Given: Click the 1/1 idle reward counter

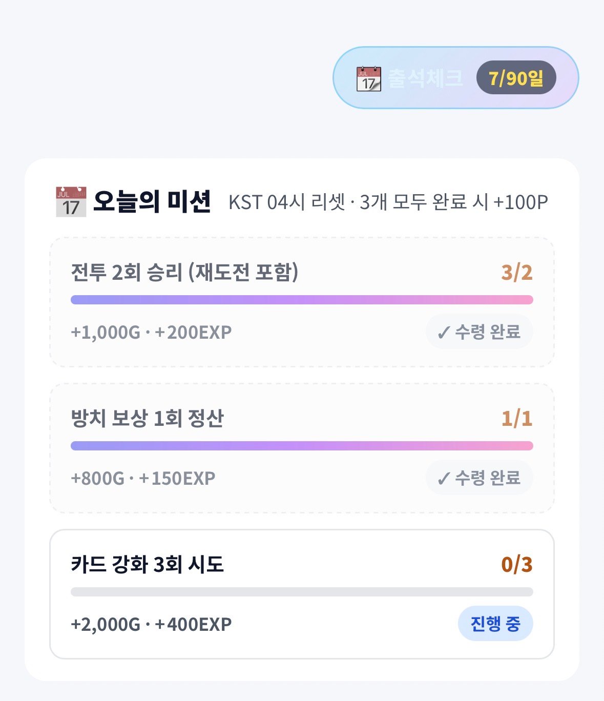Looking at the screenshot, I should pyautogui.click(x=517, y=419).
